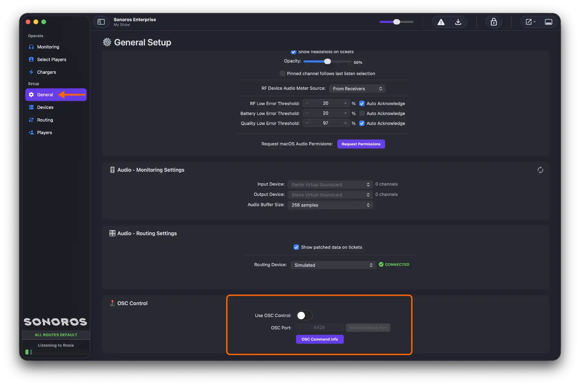Viewport: 580px width, 386px height.
Task: Click the OSC Port number field
Action: 319,328
